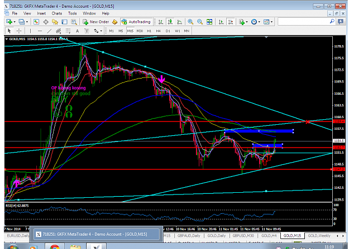The image size is (349, 249).
Task: Open the Insert menu
Action: click(x=41, y=13)
